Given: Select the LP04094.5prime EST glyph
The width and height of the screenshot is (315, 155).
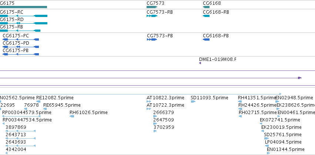Looking at the screenshot, I should pyautogui.click(x=267, y=146).
